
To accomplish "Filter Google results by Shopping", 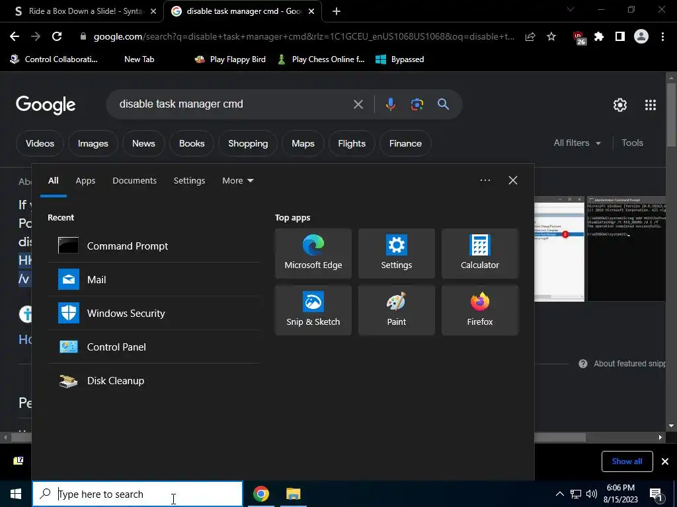I will coord(248,143).
